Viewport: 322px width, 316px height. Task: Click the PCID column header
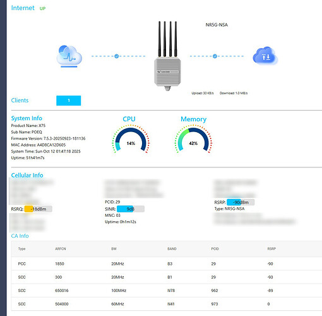point(215,249)
